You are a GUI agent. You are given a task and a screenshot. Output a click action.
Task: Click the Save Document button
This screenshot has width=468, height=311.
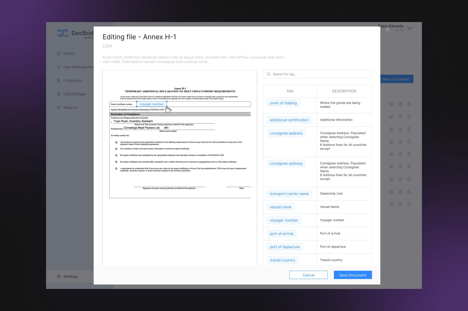pyautogui.click(x=353, y=275)
